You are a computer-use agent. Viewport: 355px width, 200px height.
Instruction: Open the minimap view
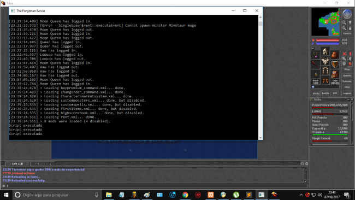tap(326, 22)
